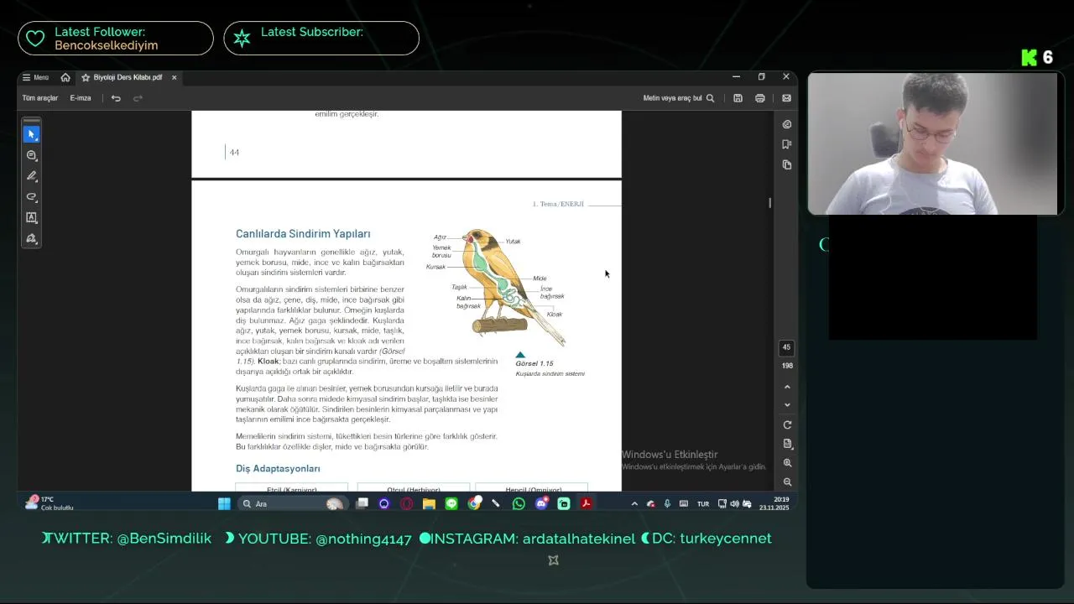
Task: Click the 'Görsel 1.15' caption
Action: tap(534, 363)
